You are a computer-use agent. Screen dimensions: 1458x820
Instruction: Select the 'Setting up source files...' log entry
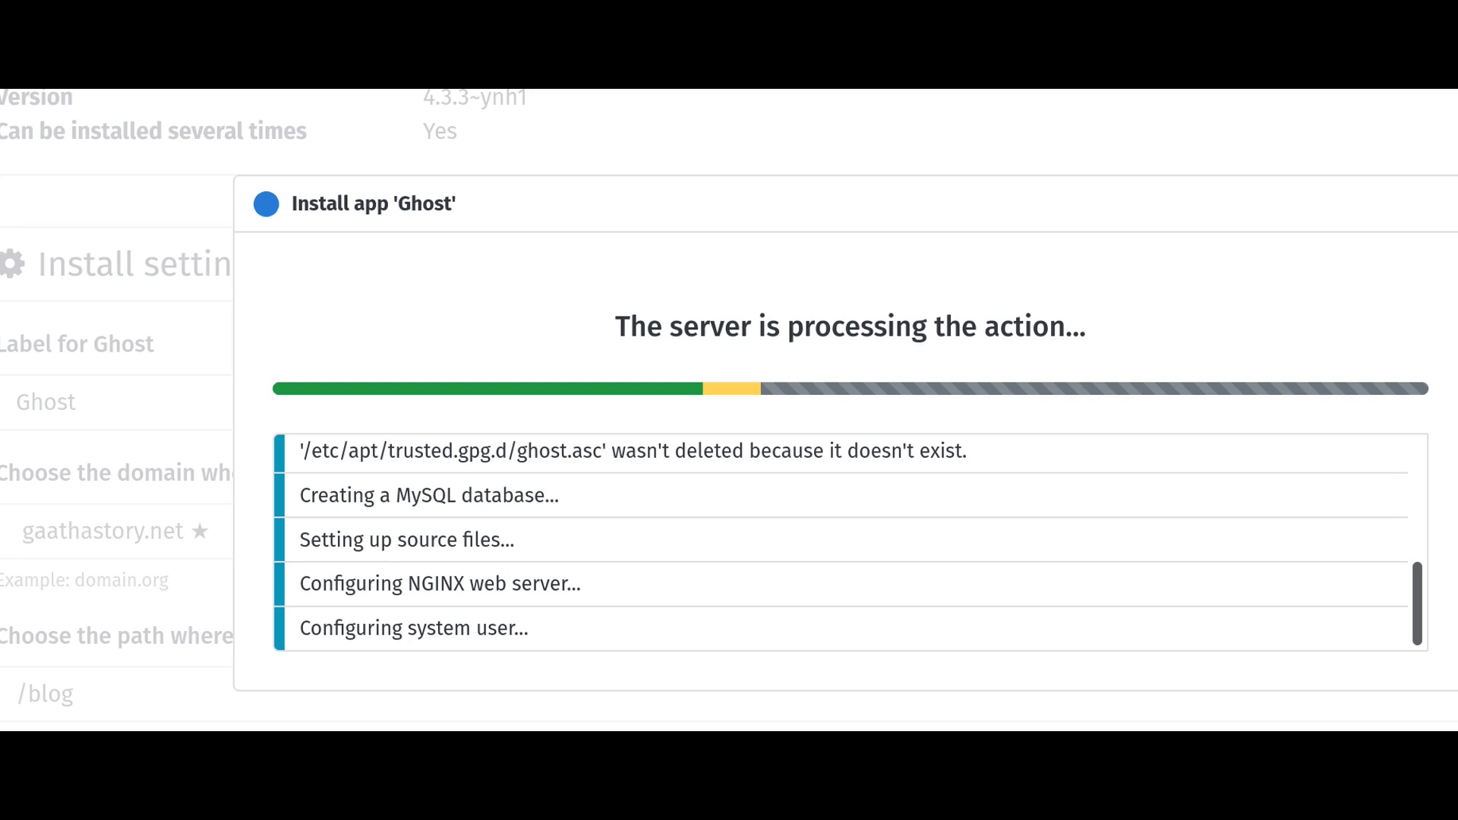841,540
